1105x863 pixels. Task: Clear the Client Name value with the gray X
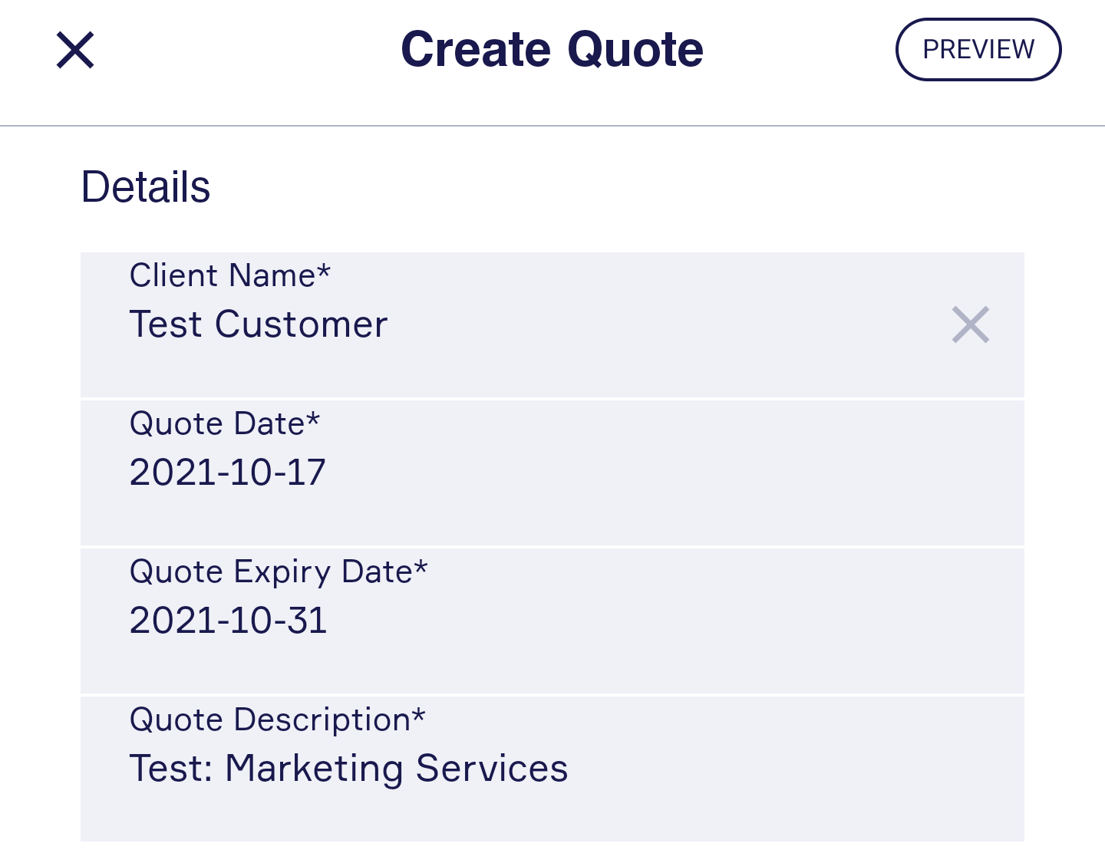(971, 324)
